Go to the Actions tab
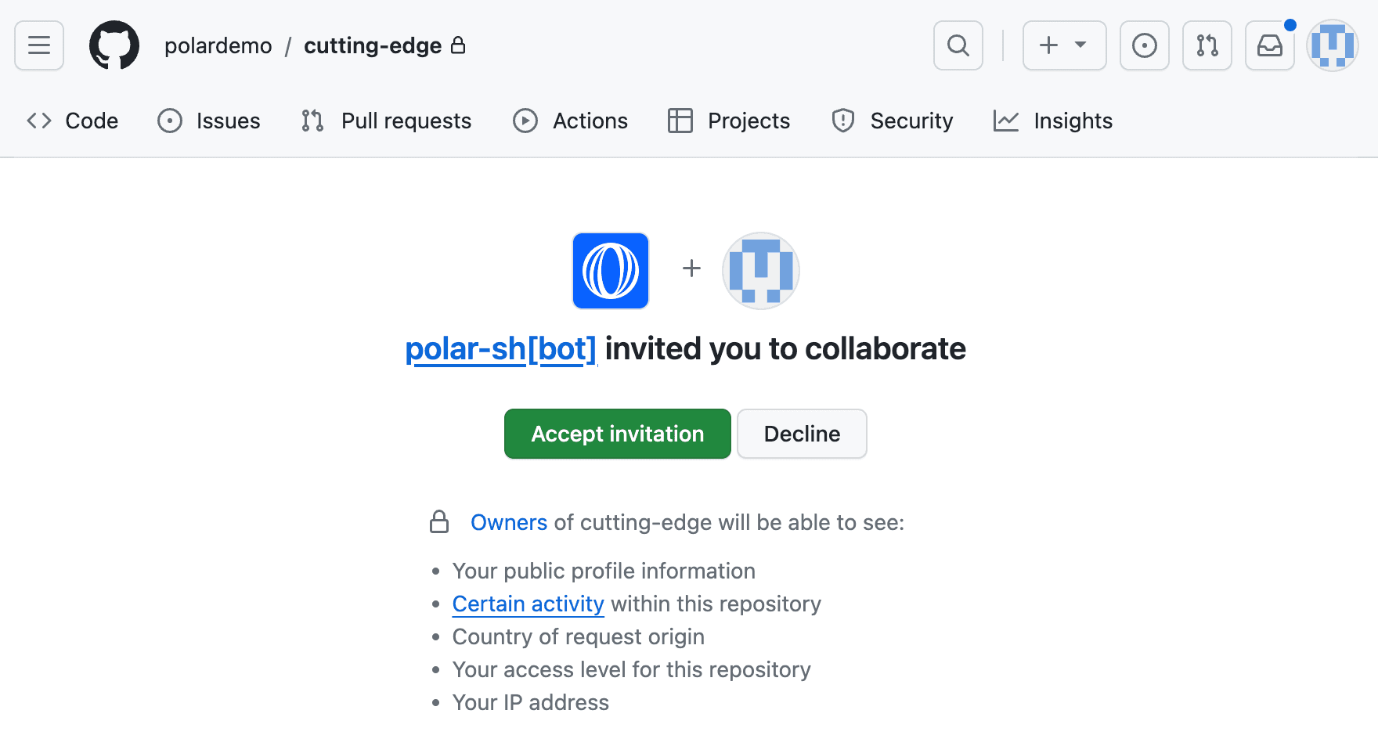This screenshot has height=739, width=1378. pyautogui.click(x=571, y=121)
